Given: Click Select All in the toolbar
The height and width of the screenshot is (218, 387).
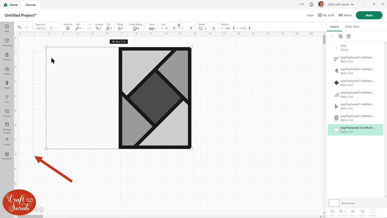Looking at the screenshot, I should point(68,27).
